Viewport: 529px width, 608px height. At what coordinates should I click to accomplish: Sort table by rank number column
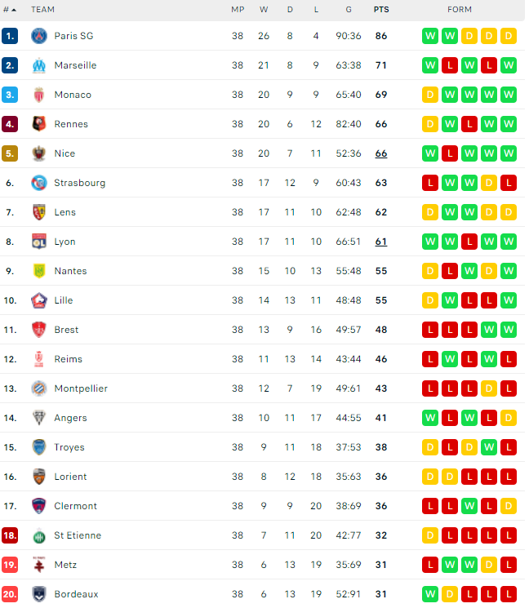10,10
